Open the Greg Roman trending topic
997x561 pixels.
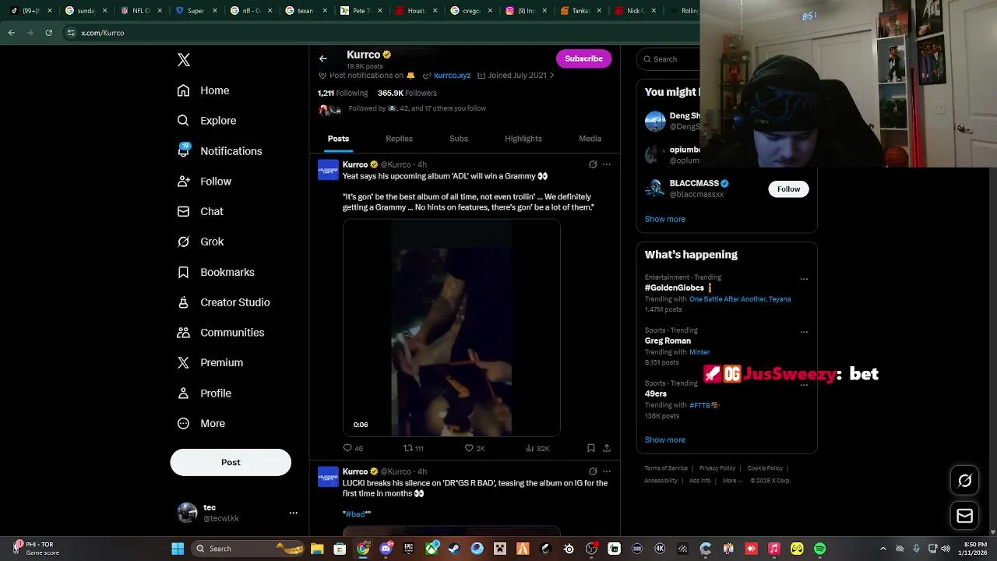pos(668,340)
